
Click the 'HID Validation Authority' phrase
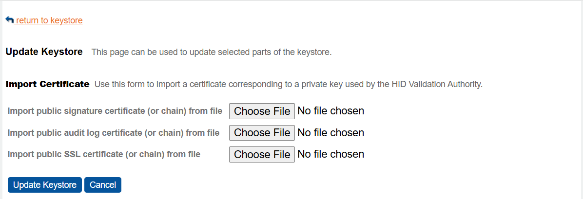click(436, 84)
